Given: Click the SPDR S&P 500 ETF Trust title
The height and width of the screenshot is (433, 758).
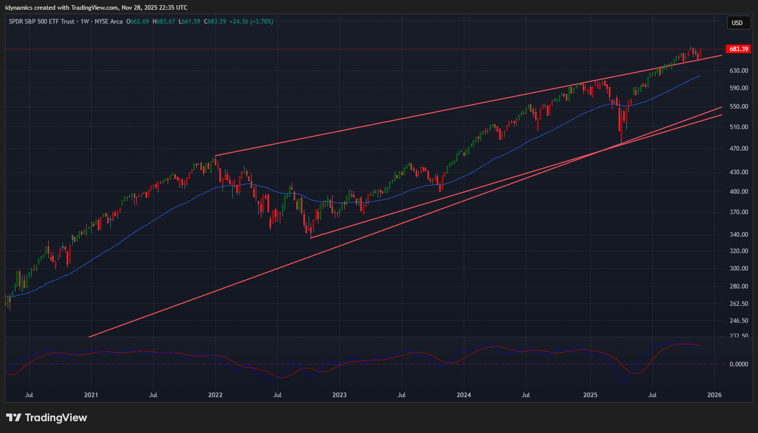Looking at the screenshot, I should [42, 22].
